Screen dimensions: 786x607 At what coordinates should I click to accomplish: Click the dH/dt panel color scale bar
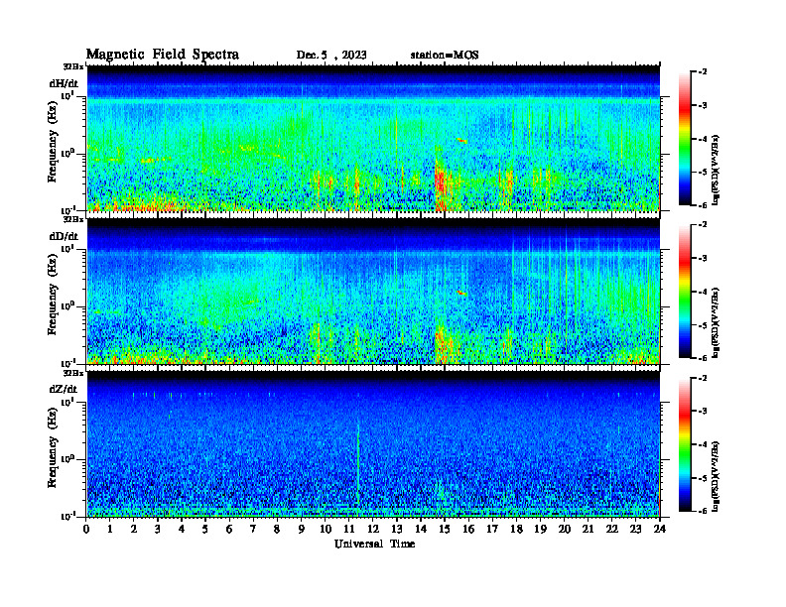point(685,139)
